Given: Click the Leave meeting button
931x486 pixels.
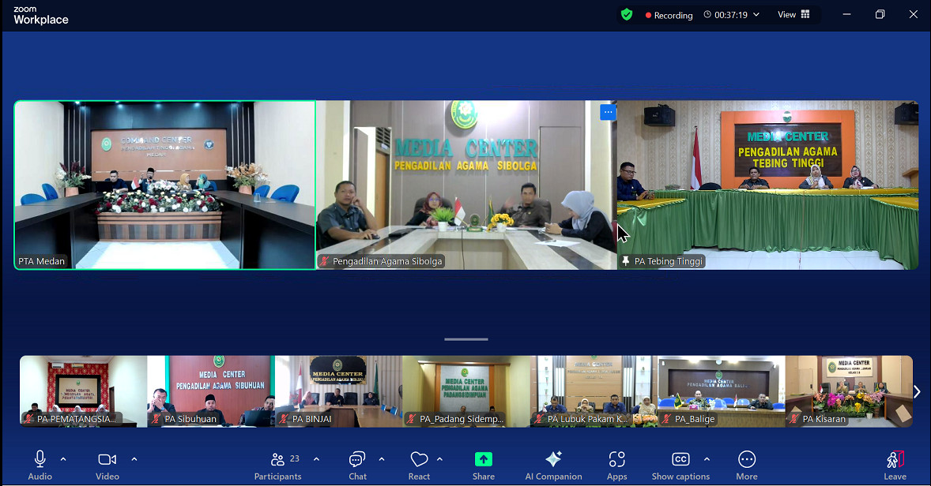Looking at the screenshot, I should coord(895,465).
